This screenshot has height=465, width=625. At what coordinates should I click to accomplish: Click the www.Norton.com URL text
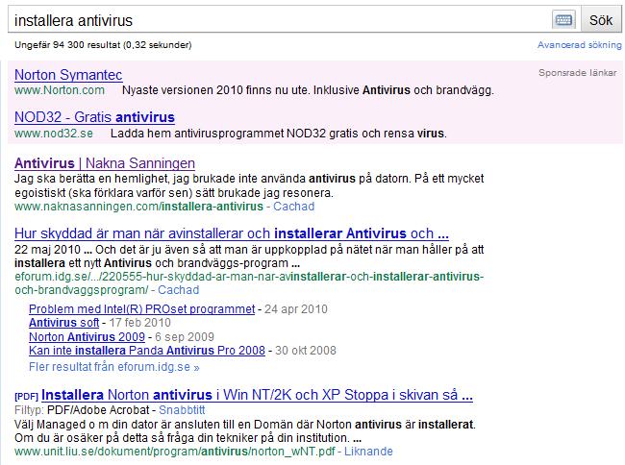point(60,90)
